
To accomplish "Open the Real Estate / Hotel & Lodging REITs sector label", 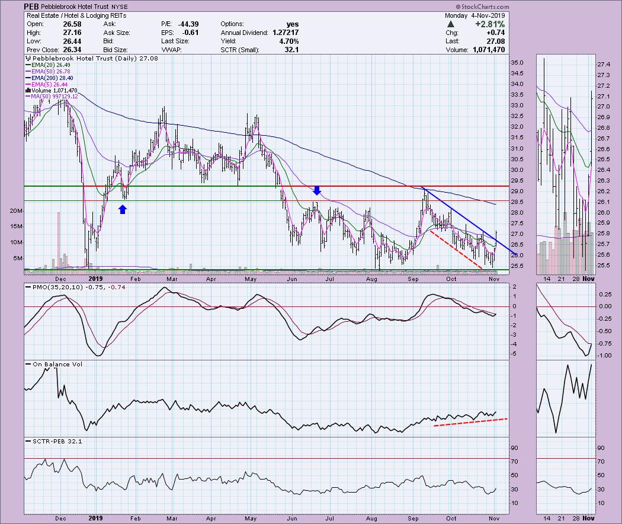I will click(76, 15).
